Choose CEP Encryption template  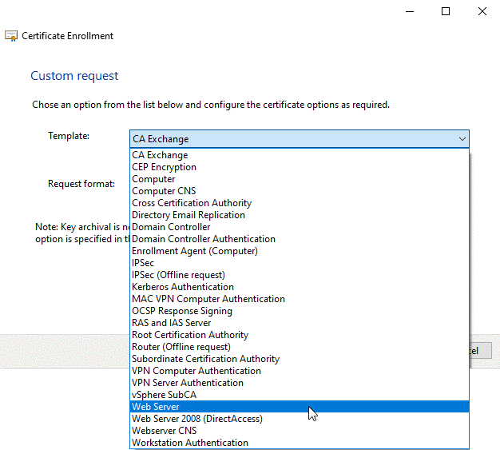(x=164, y=167)
